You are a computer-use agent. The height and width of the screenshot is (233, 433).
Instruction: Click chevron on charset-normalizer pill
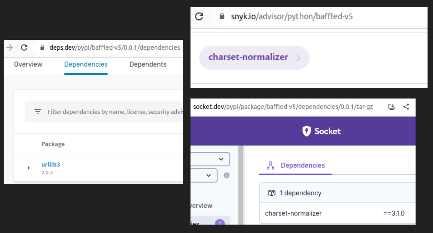[298, 58]
